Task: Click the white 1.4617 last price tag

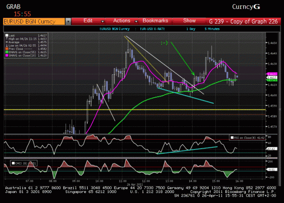Action: pyautogui.click(x=272, y=77)
